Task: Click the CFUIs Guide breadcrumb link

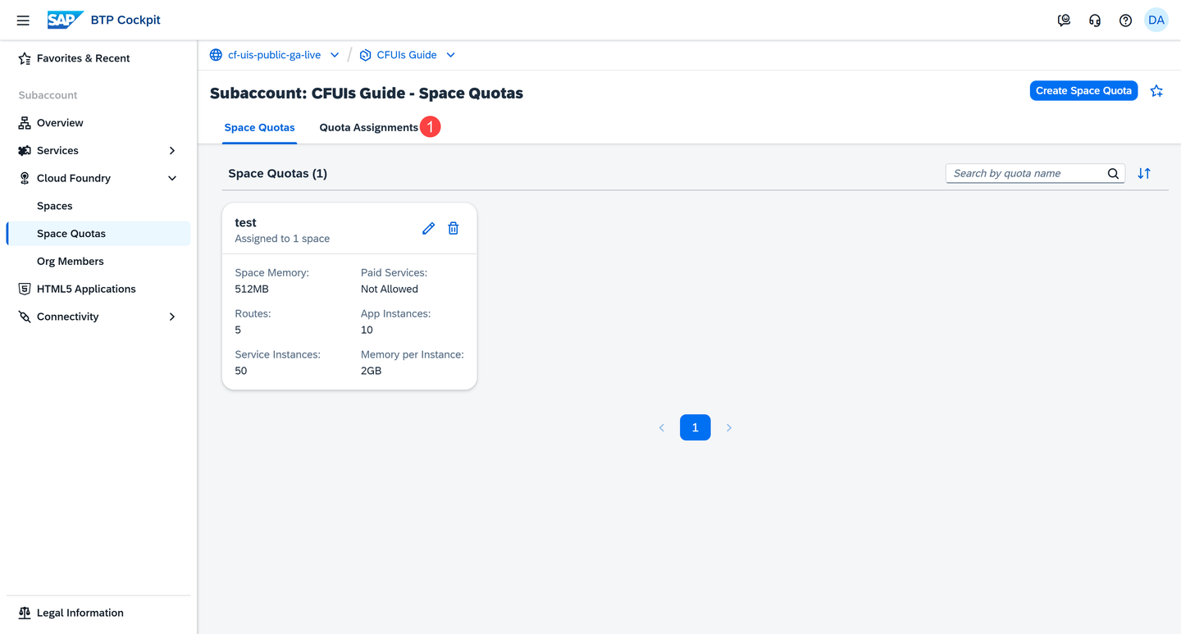Action: coord(407,55)
